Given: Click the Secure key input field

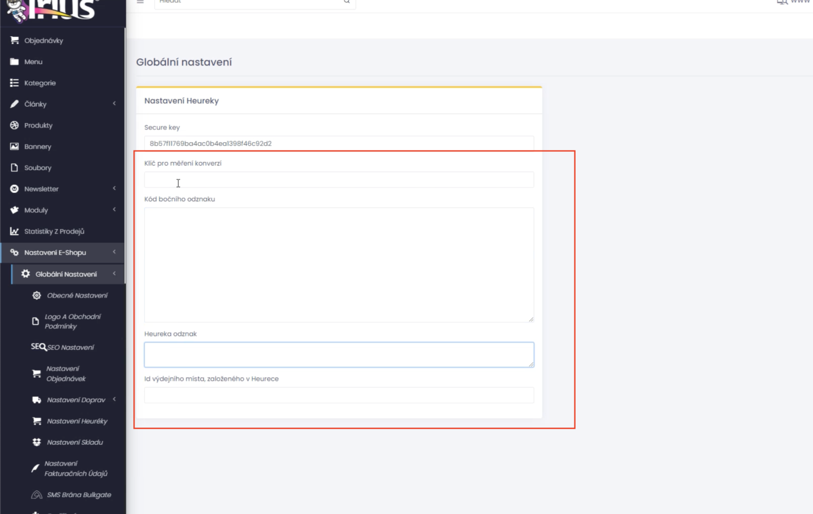Looking at the screenshot, I should click(339, 143).
